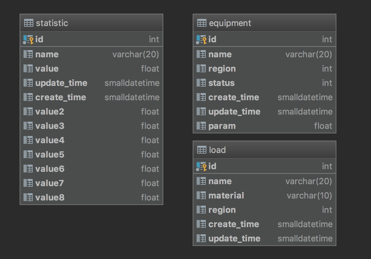Click the load table header icon
The height and width of the screenshot is (259, 371).
(202, 150)
